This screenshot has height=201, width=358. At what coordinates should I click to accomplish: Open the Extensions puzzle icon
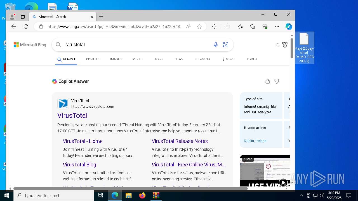pos(214,27)
